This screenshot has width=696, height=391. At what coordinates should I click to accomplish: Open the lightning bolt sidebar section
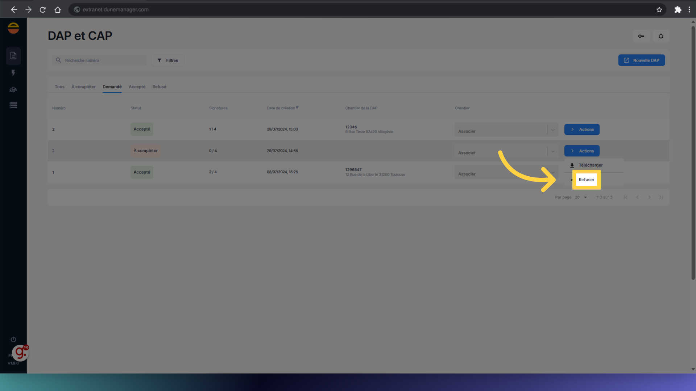tap(13, 73)
